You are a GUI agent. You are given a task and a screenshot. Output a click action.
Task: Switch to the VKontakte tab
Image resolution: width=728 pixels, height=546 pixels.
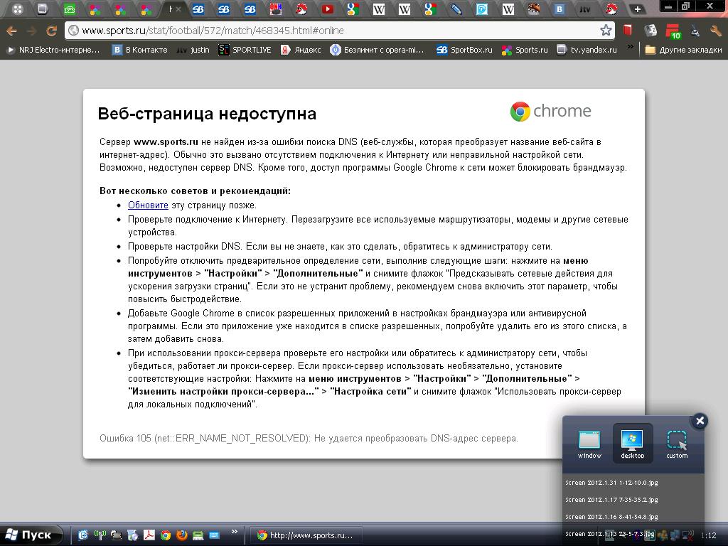560,9
